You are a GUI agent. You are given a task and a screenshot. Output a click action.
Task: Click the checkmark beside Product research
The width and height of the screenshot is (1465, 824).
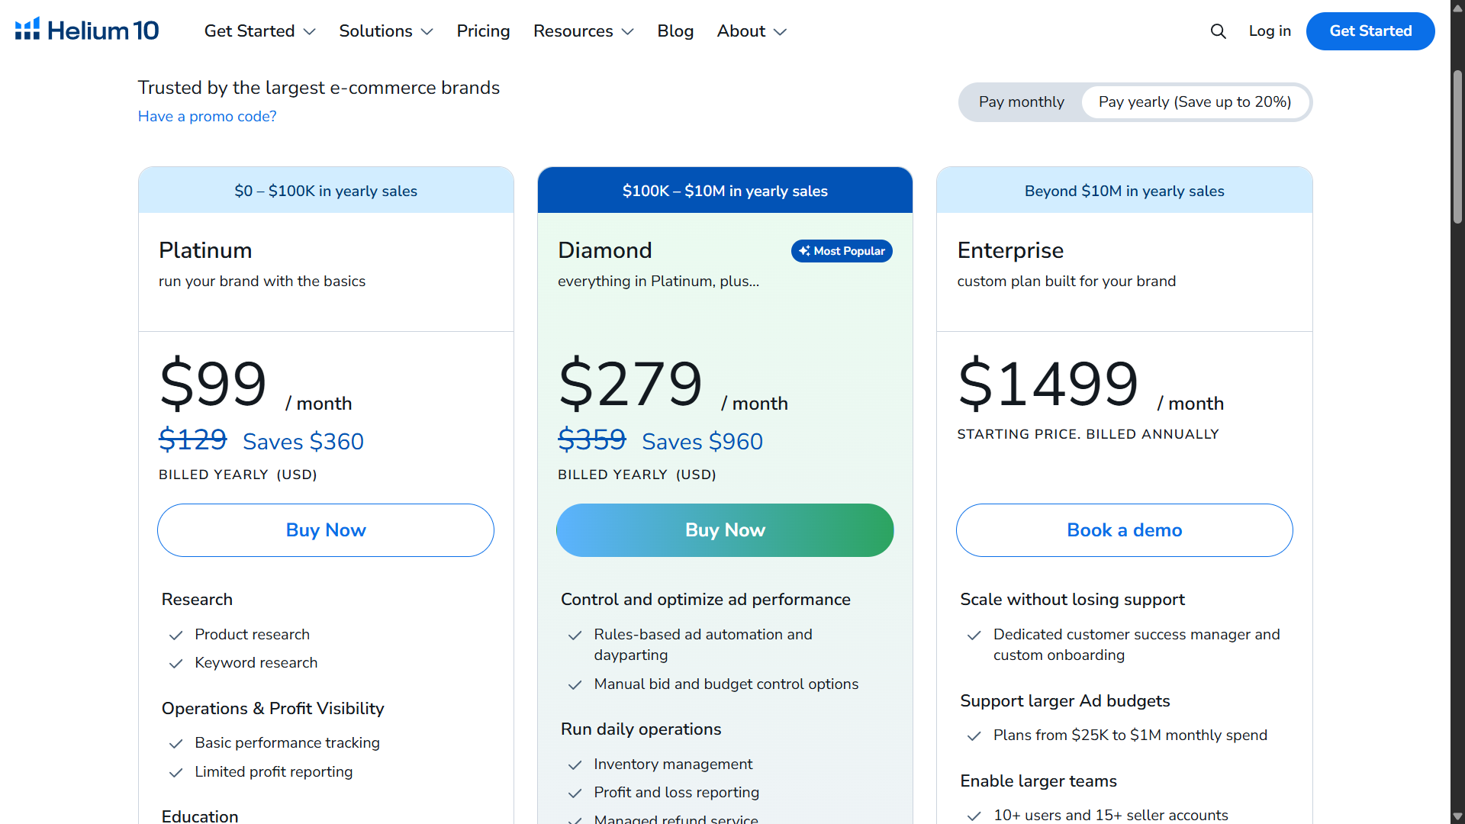click(175, 636)
